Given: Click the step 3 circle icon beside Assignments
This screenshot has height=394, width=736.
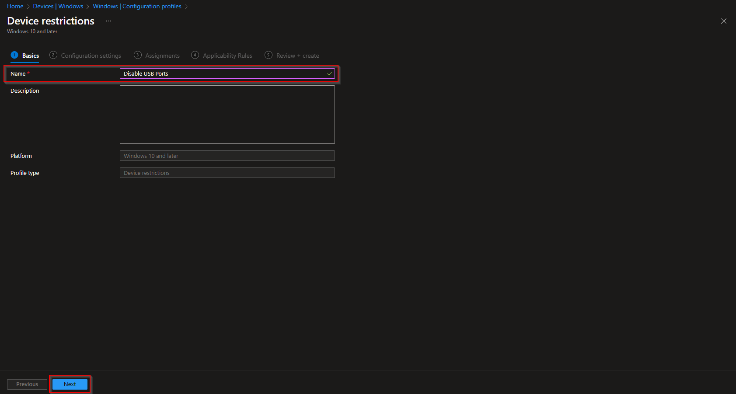Looking at the screenshot, I should (x=137, y=55).
